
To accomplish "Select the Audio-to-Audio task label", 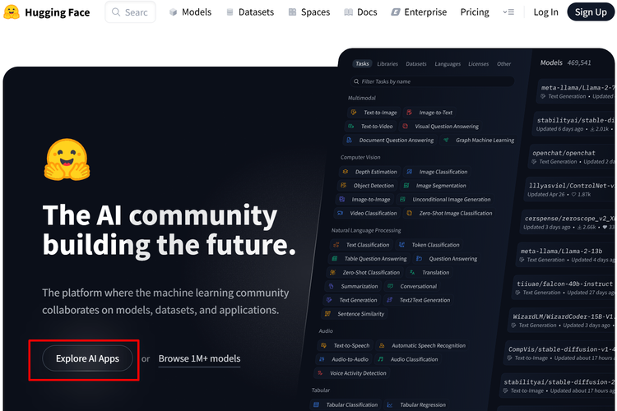I will (x=350, y=359).
